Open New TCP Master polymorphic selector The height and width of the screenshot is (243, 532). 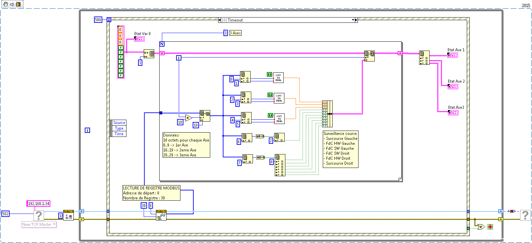[39, 224]
